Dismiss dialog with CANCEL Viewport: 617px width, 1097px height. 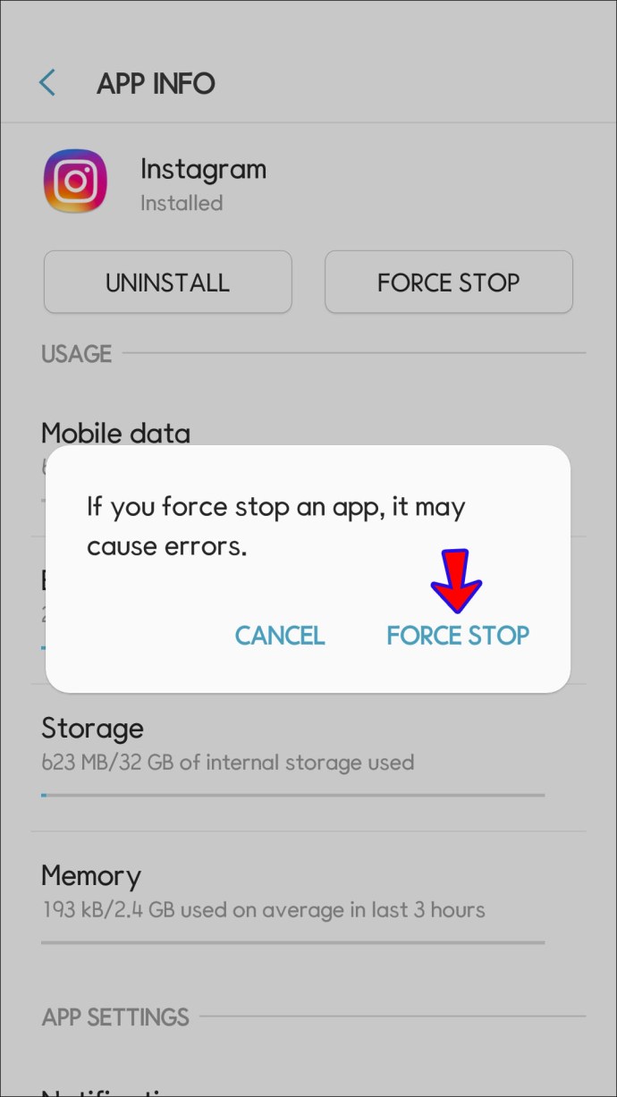[x=280, y=636]
